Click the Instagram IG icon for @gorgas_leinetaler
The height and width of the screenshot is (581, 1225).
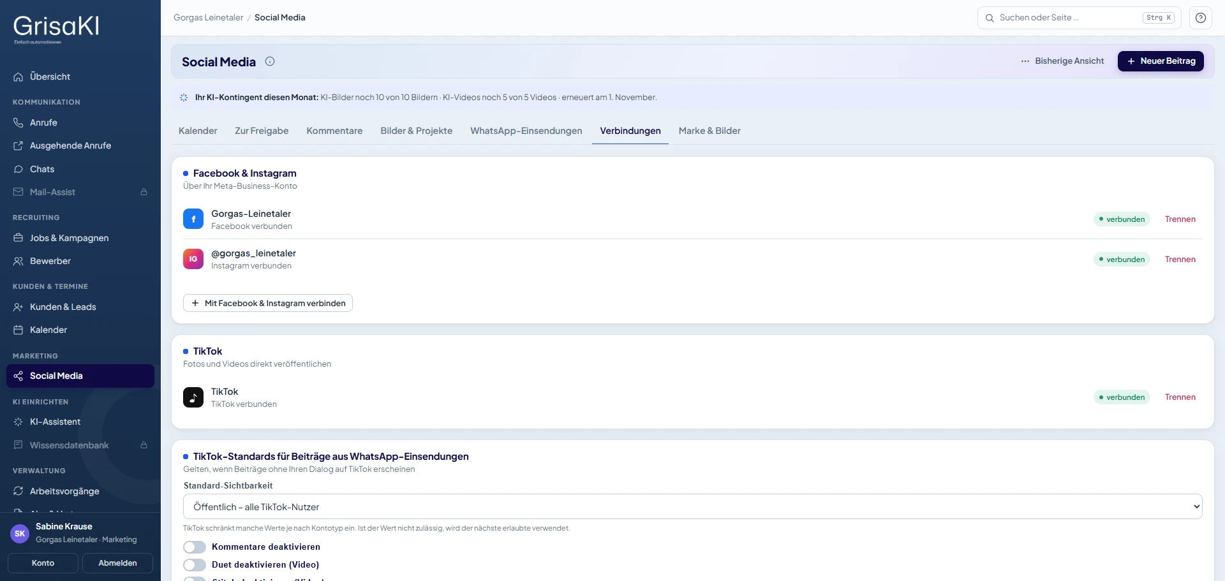coord(193,259)
